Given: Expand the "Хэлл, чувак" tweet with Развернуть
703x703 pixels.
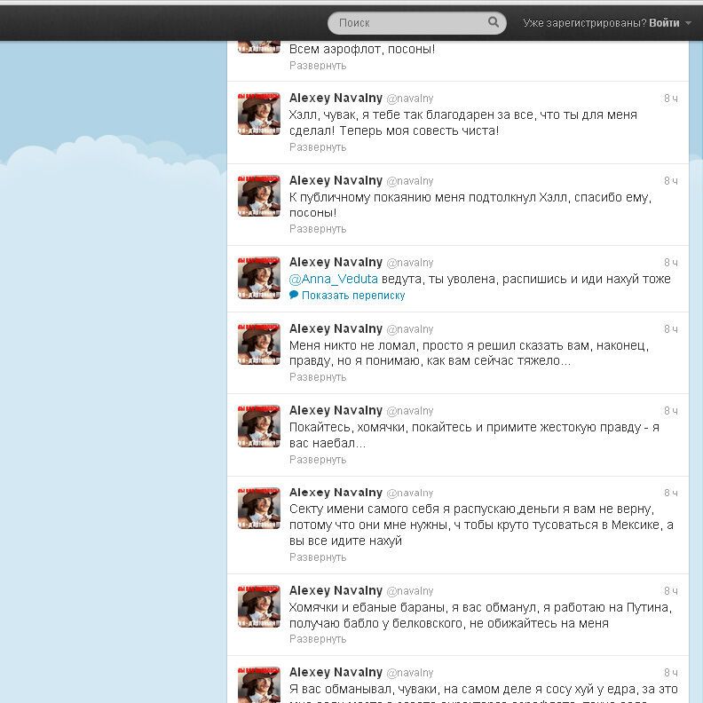Looking at the screenshot, I should pos(318,147).
